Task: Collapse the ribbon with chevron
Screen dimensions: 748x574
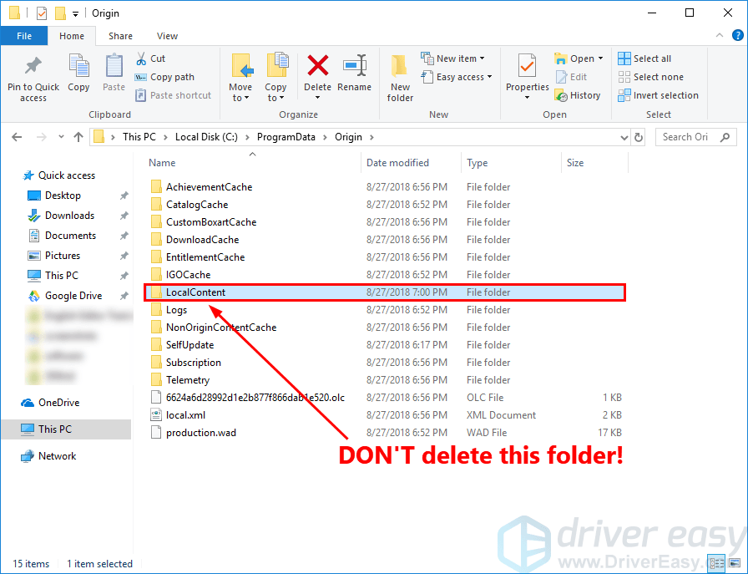Action: (x=720, y=35)
